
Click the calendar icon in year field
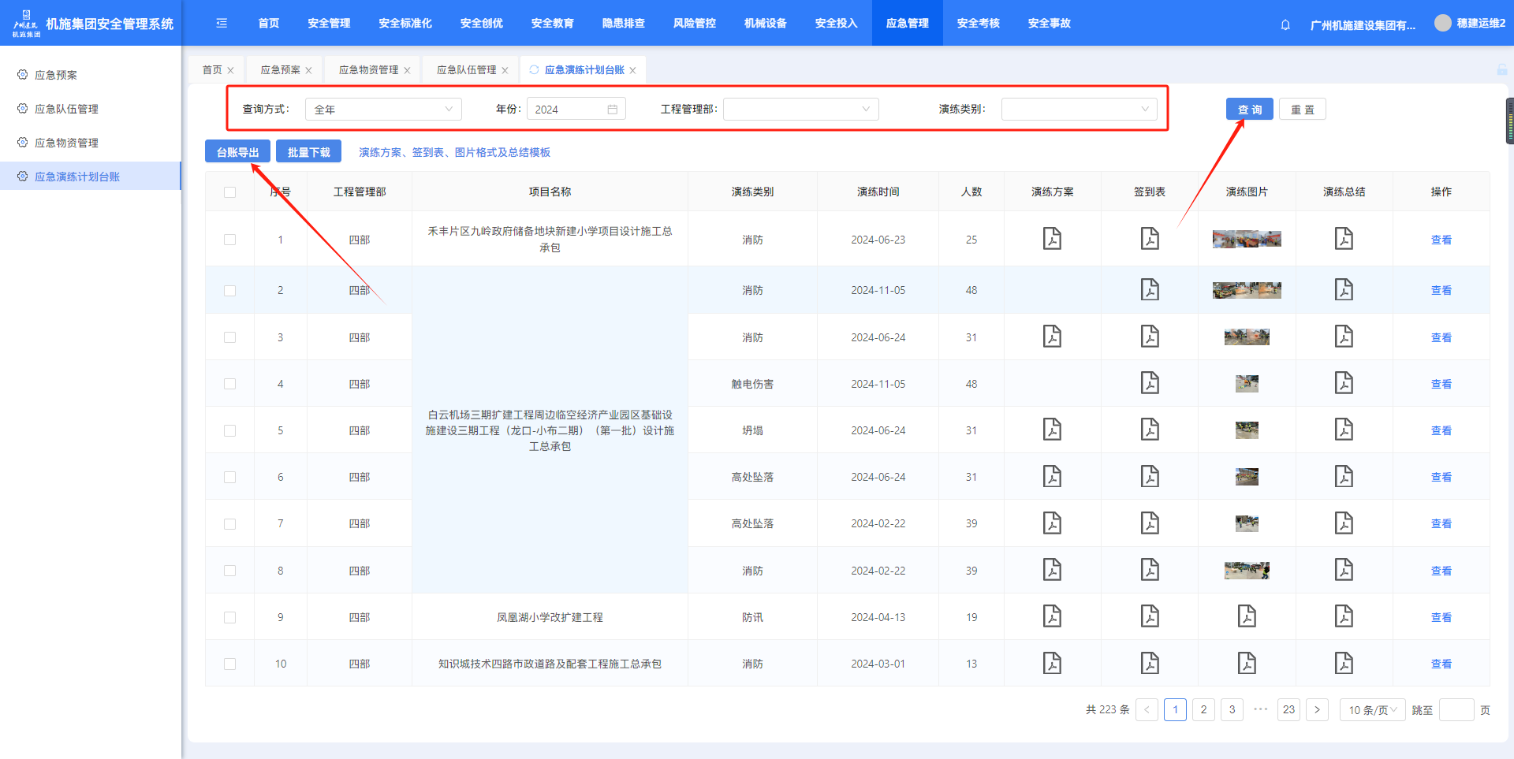tap(613, 110)
